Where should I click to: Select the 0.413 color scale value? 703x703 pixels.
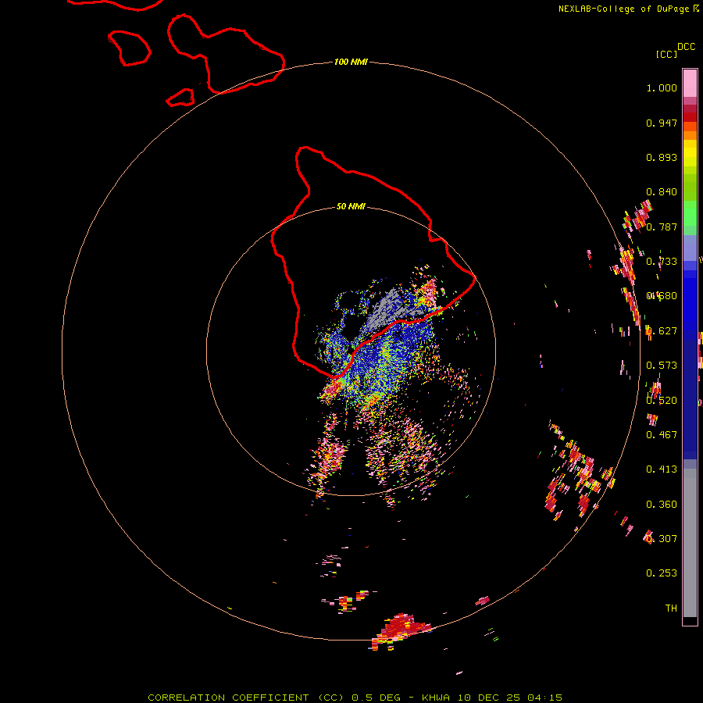tap(662, 469)
